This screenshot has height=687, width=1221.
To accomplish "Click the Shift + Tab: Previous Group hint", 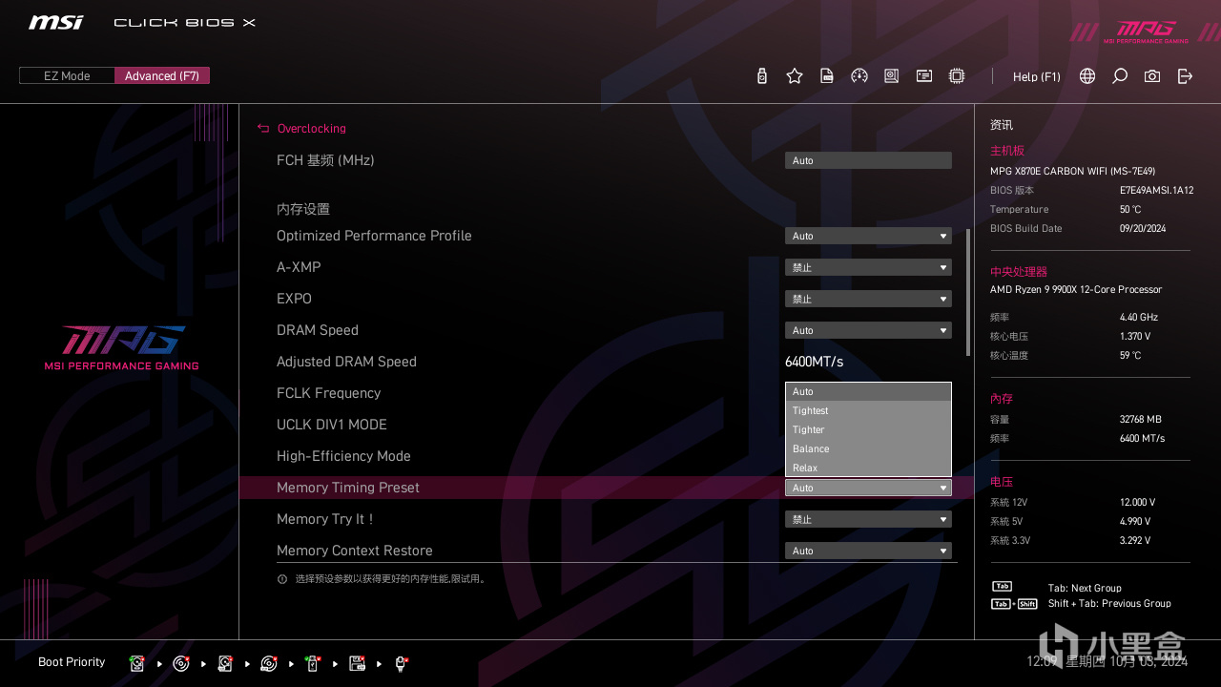I will (1109, 603).
